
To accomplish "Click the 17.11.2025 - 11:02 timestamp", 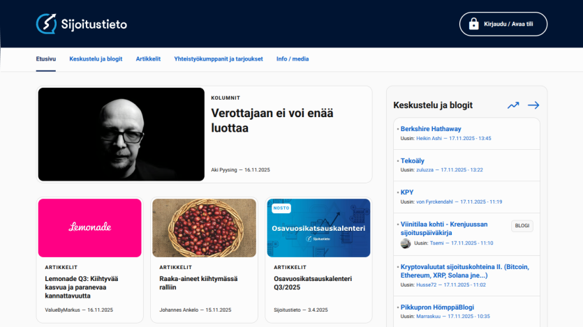I will point(465,285).
